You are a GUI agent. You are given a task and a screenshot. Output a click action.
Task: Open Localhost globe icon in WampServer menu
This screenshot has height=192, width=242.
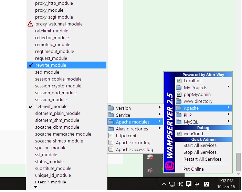point(179,81)
